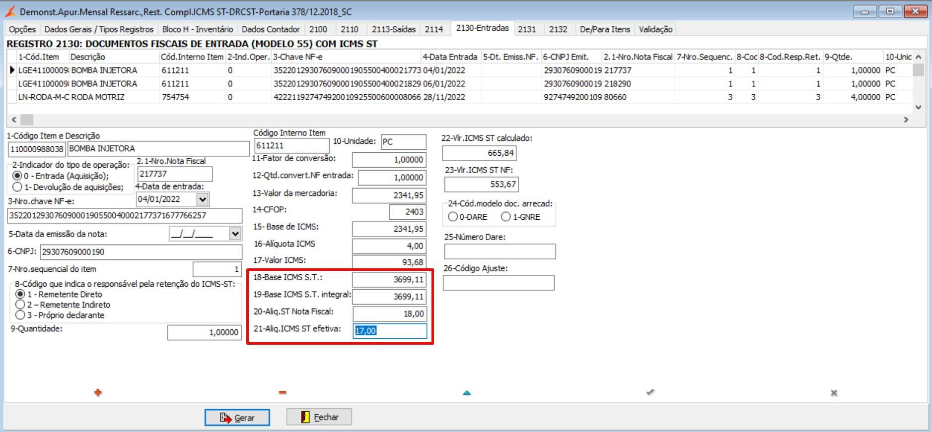Click the Unidade field containing PC

pyautogui.click(x=404, y=142)
